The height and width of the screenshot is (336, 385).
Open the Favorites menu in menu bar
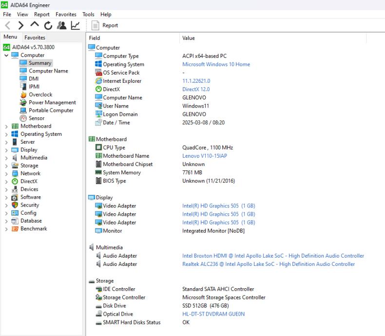(66, 15)
